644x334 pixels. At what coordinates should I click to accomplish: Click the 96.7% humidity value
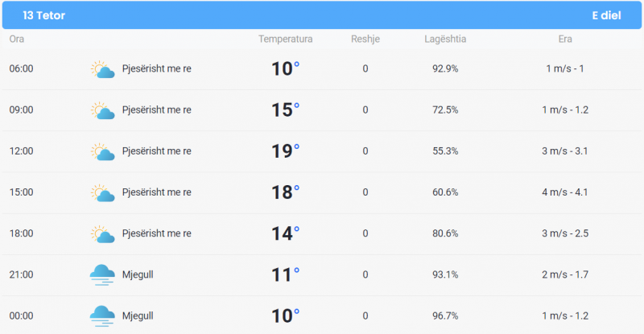pos(445,315)
